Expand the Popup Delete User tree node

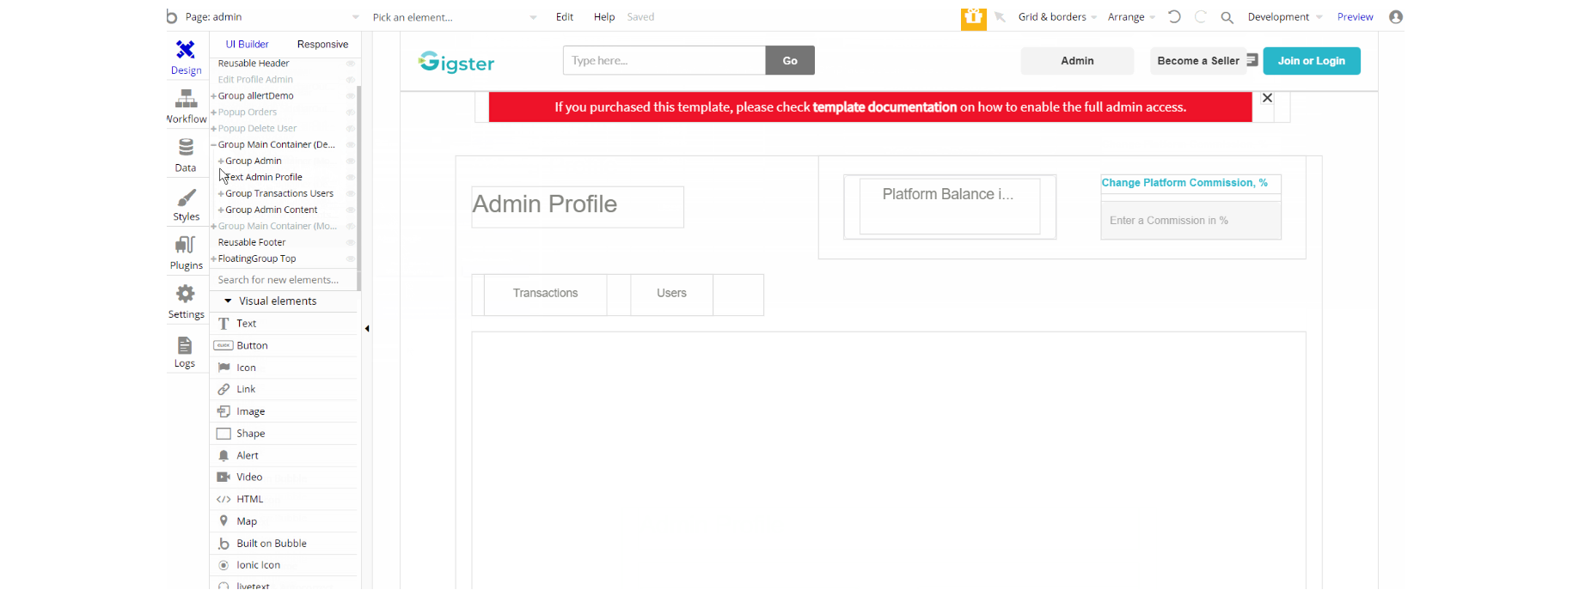214,129
